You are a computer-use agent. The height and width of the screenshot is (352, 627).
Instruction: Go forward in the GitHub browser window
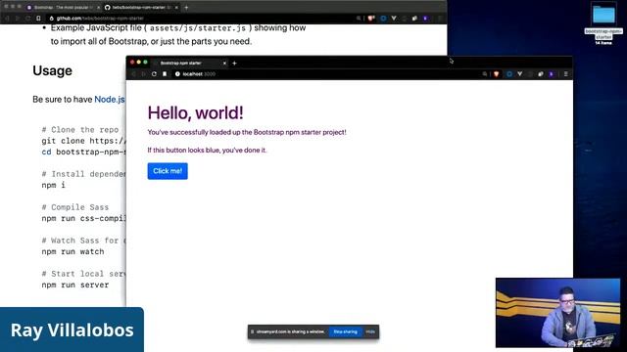pos(18,19)
